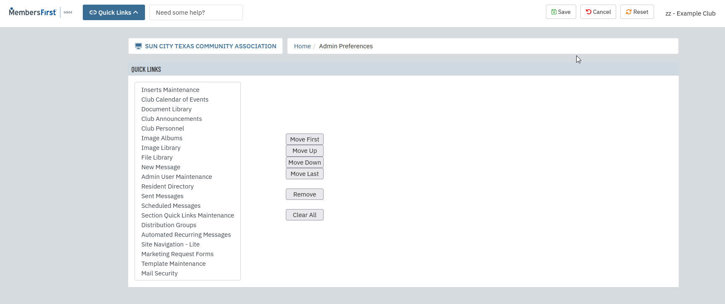This screenshot has height=304, width=725.
Task: Expand the Quick Links dropdown
Action: click(x=113, y=13)
